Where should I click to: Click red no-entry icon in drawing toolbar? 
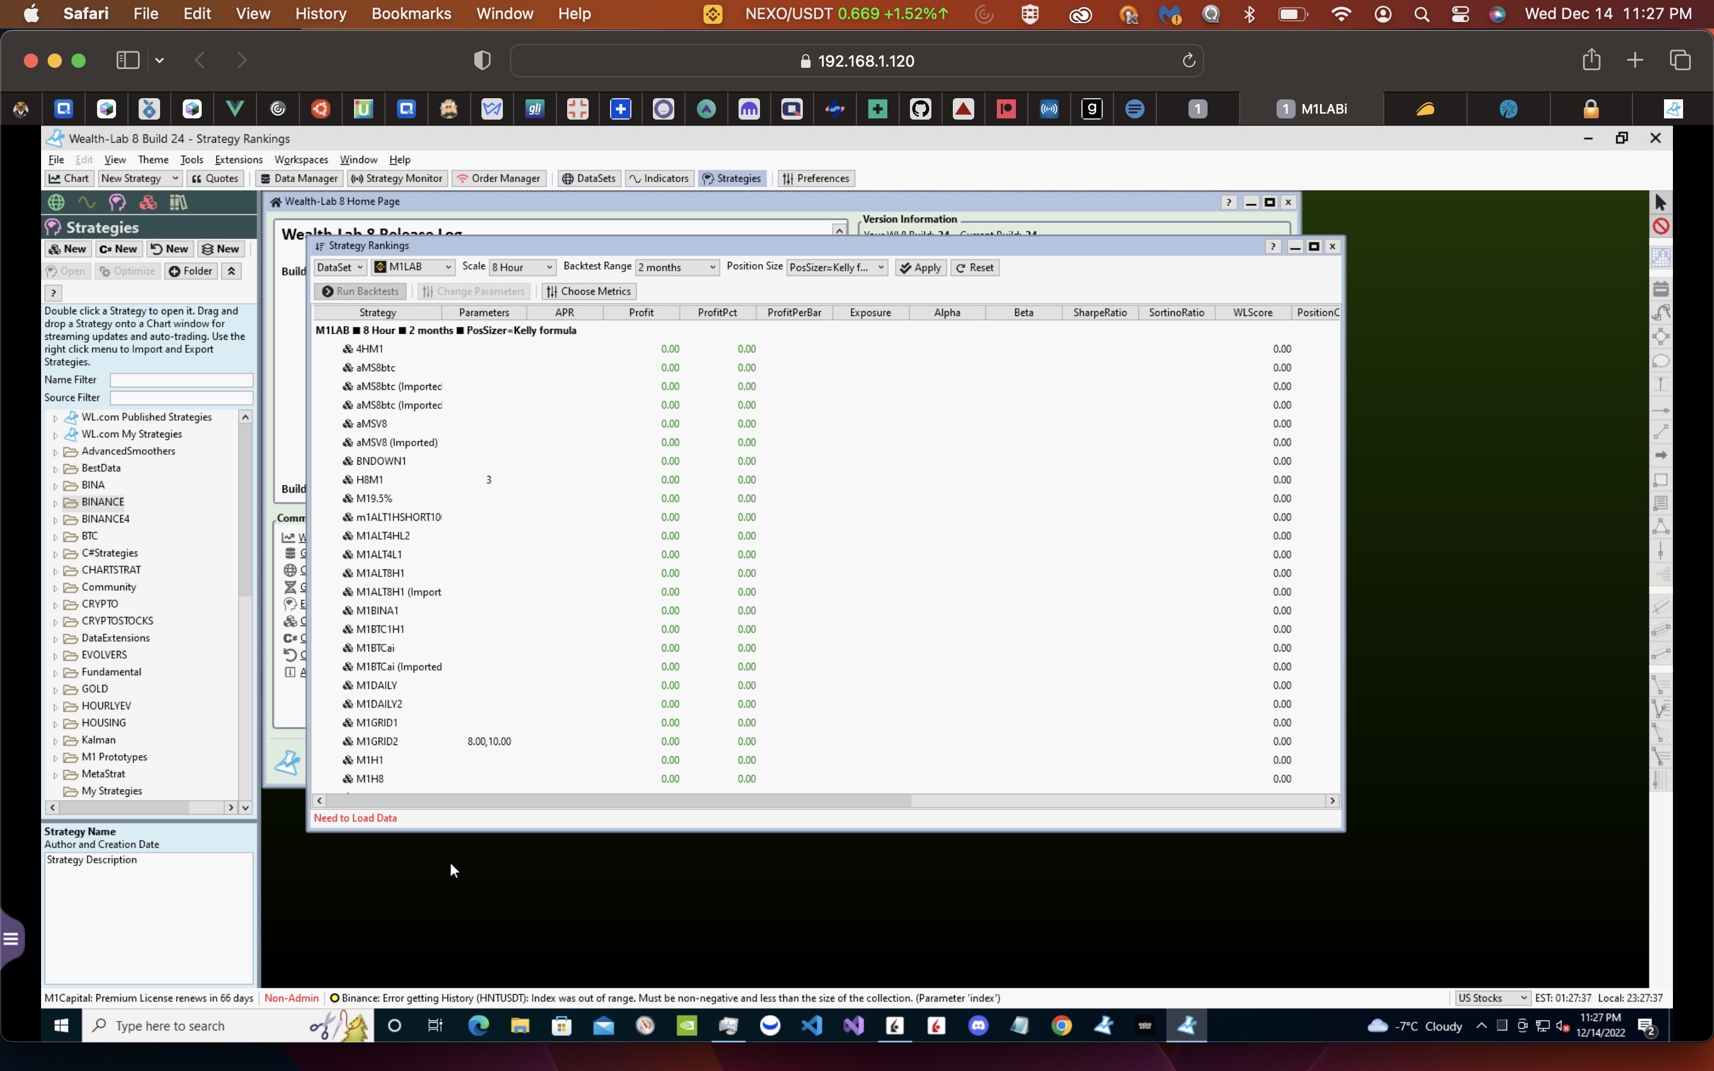[1660, 227]
